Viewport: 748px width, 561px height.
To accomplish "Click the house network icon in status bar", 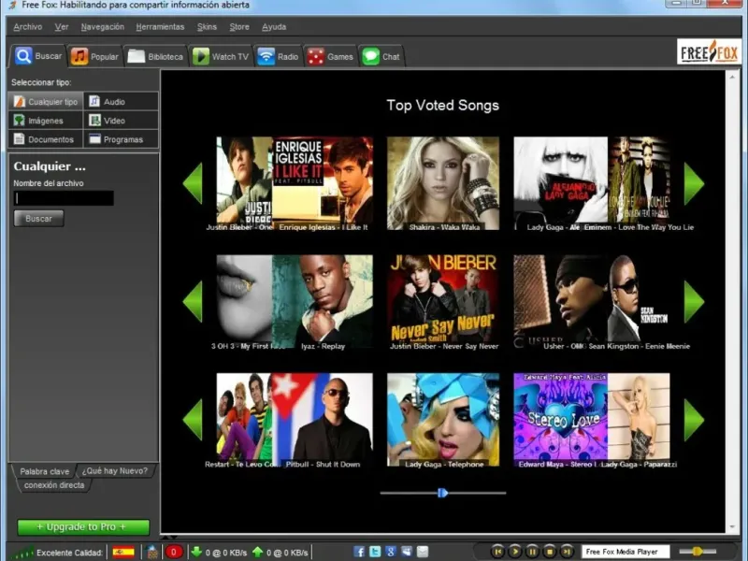I will [152, 553].
